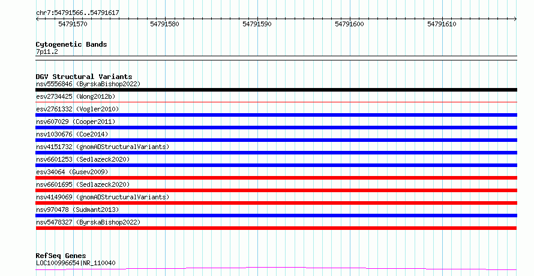Click the blue nsv1030676 variant bar
534x276 pixels.
pyautogui.click(x=276, y=140)
